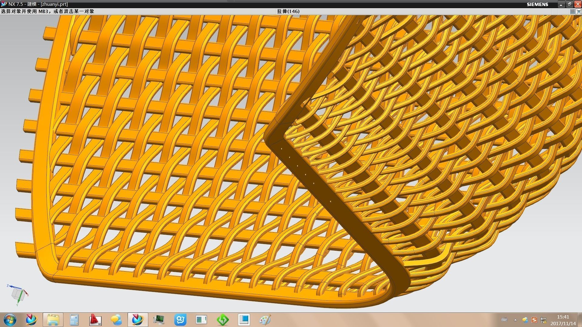
Task: Click the Sogou input method tray icon
Action: (x=534, y=320)
